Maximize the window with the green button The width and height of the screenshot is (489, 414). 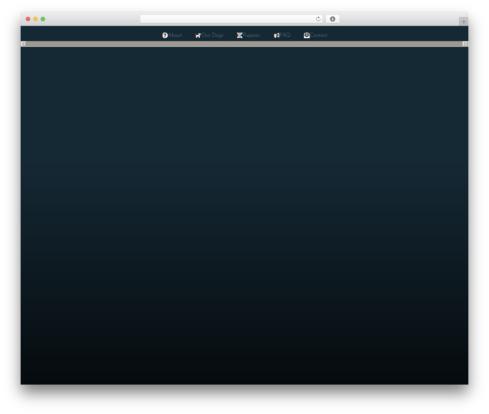(x=43, y=19)
